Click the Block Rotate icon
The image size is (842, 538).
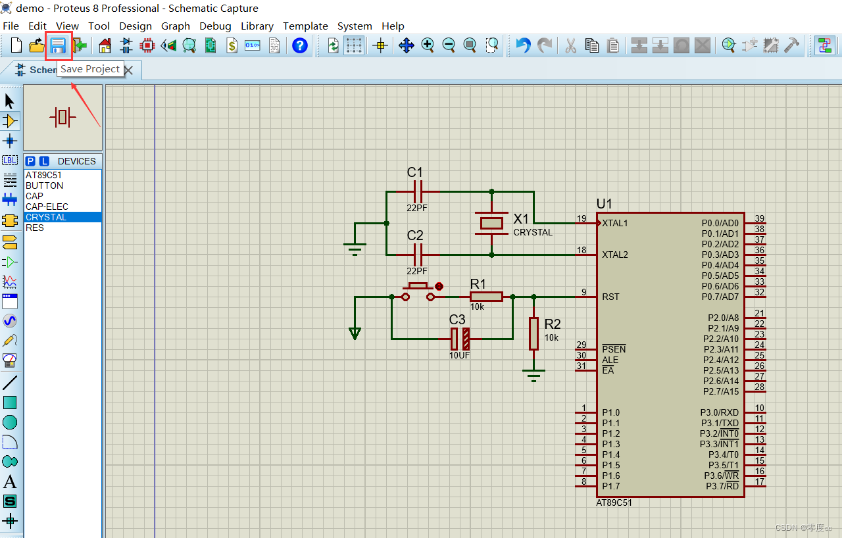point(681,45)
